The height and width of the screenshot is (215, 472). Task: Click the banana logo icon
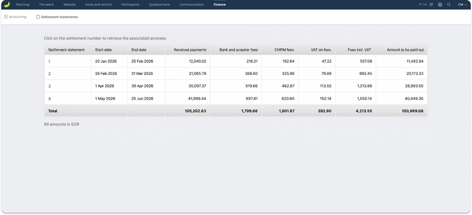tap(7, 5)
